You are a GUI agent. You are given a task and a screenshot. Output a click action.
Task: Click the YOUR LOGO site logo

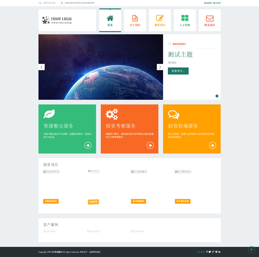pos(57,20)
